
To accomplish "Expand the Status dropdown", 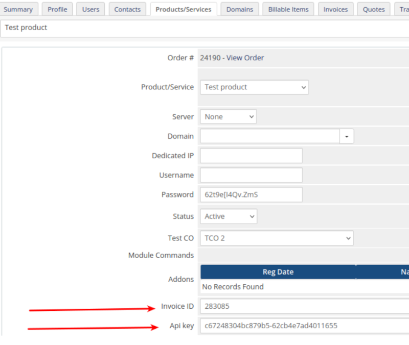I will pos(229,216).
